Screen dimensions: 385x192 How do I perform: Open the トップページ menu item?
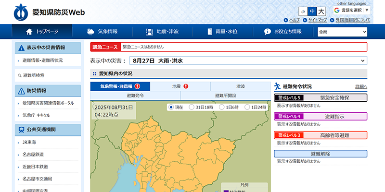[x=42, y=32]
